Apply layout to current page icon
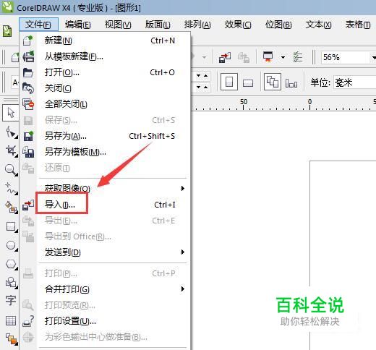The width and height of the screenshot is (376, 350). [x=291, y=83]
